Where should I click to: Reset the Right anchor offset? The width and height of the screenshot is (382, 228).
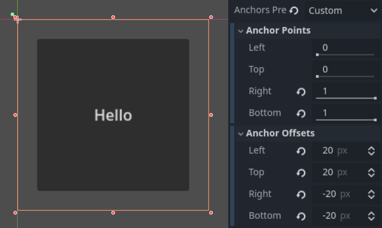coord(301,195)
